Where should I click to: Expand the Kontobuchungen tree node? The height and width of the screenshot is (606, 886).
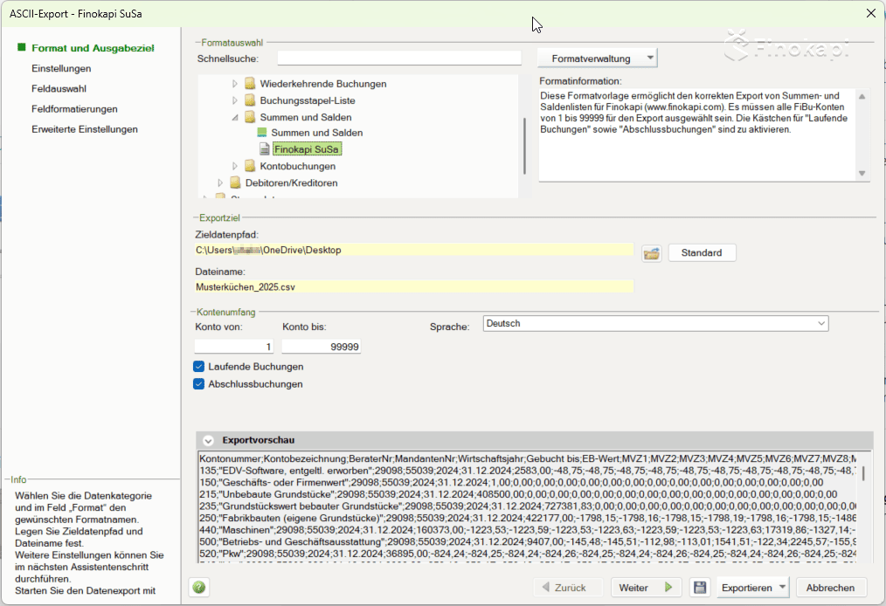click(x=235, y=166)
